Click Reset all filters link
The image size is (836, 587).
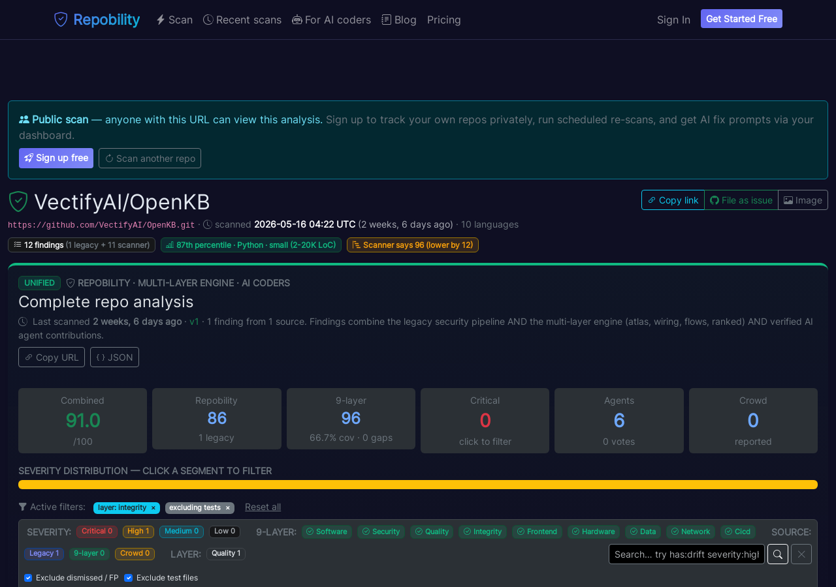[x=263, y=507]
